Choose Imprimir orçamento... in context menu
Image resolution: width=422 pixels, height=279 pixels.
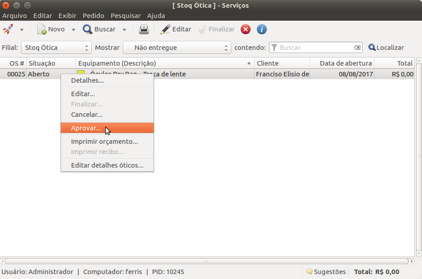pos(107,142)
